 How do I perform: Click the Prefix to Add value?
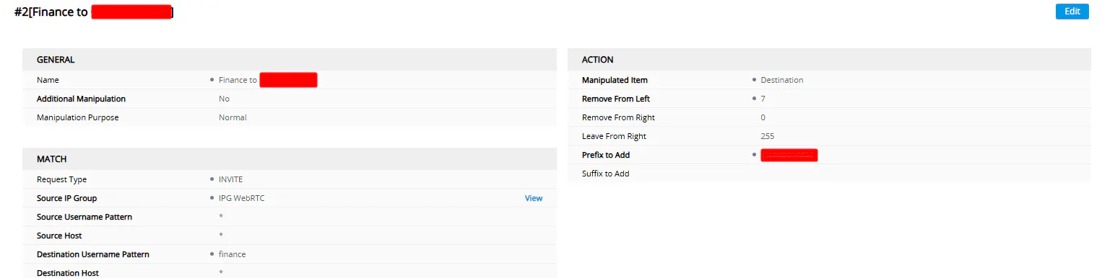tap(789, 155)
